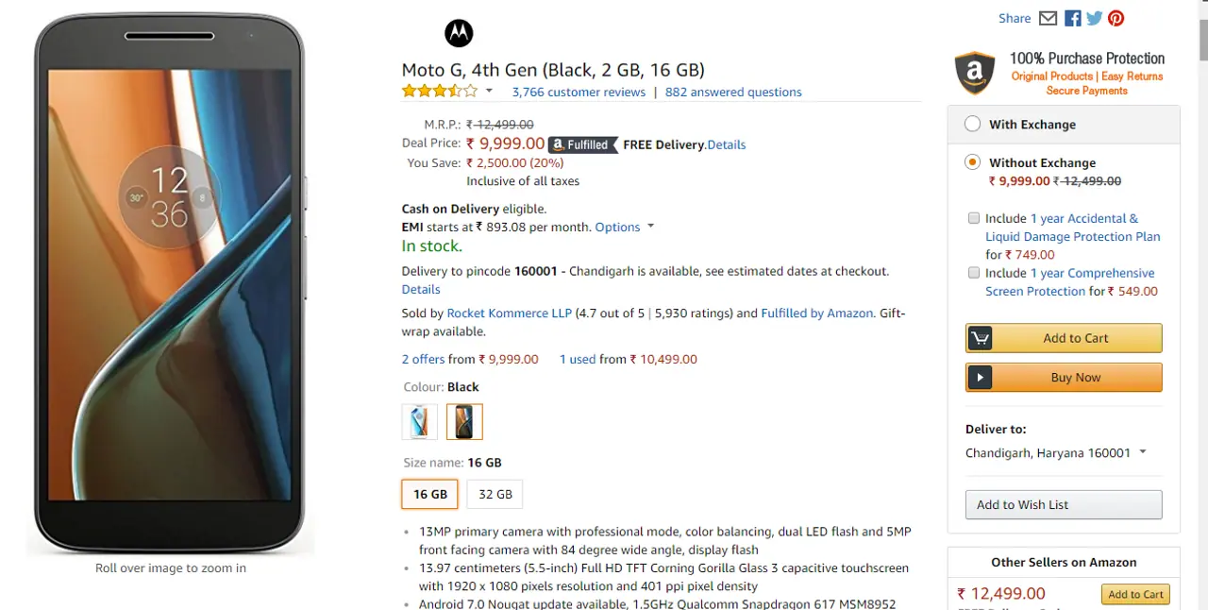
Task: Share the product on Twitter
Action: pos(1094,18)
